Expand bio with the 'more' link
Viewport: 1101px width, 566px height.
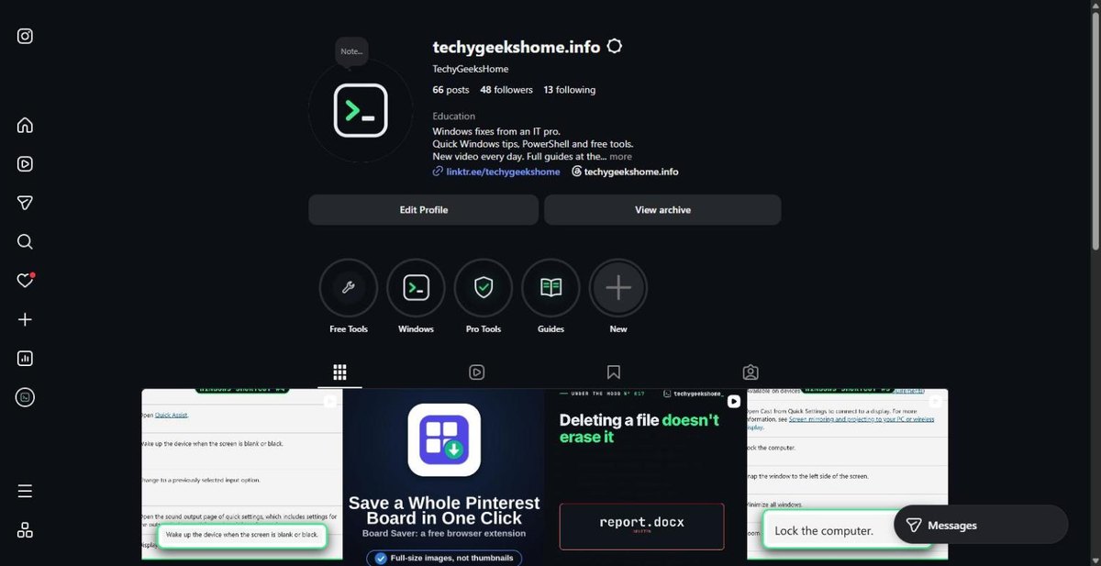point(620,157)
